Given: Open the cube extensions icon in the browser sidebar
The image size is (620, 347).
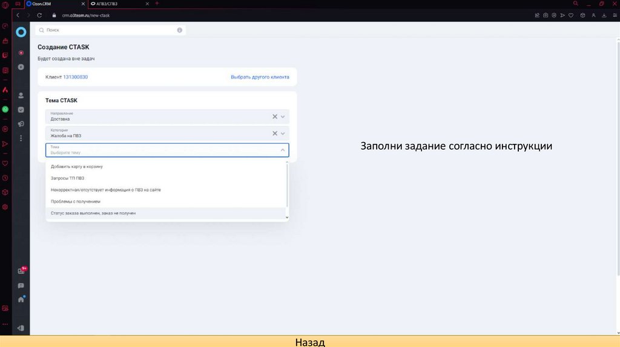Looking at the screenshot, I should pyautogui.click(x=5, y=192).
